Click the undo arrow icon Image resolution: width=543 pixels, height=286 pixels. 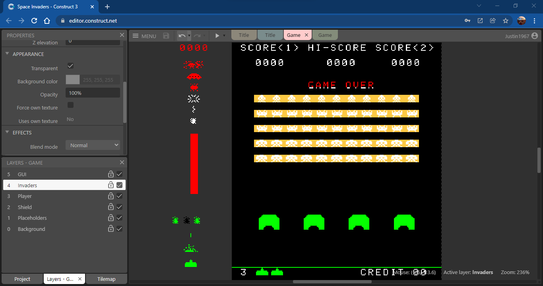click(x=182, y=36)
